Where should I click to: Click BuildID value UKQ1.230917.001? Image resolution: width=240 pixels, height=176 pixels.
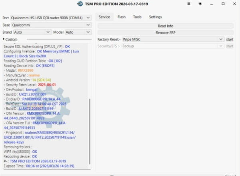[x=32, y=94]
